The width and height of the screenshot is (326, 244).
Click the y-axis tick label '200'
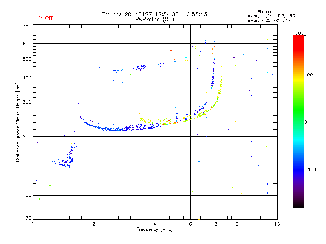[27, 137]
